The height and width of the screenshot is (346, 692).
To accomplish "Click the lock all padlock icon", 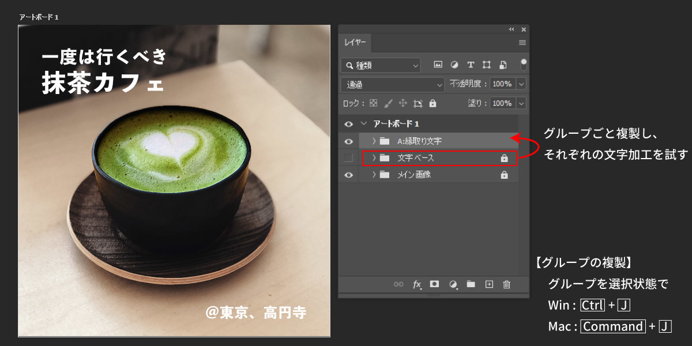I will point(432,103).
